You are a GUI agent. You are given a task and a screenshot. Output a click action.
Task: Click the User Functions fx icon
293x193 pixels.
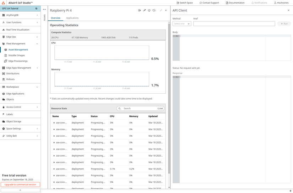point(4,22)
